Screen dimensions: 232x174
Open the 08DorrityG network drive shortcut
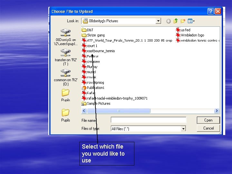(66, 37)
